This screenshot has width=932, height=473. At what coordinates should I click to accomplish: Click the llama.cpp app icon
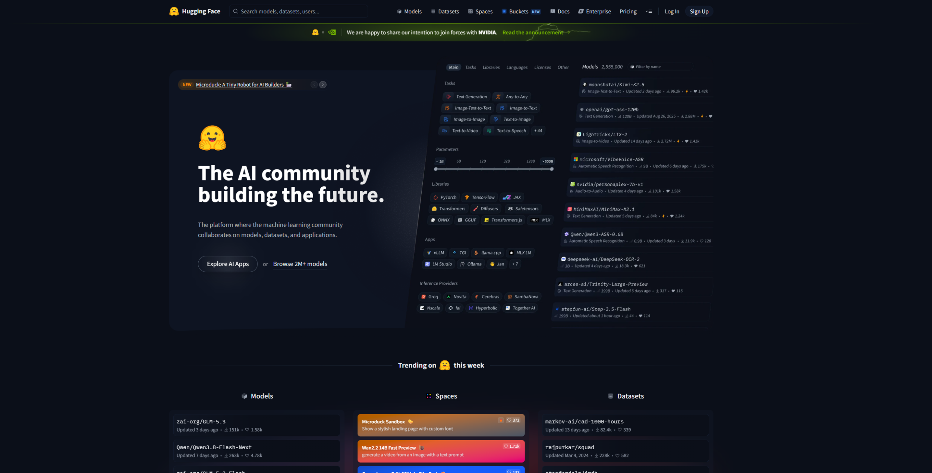tap(476, 253)
